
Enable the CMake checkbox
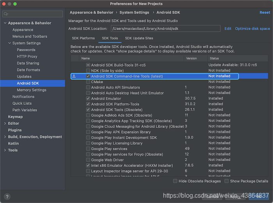tap(88, 82)
